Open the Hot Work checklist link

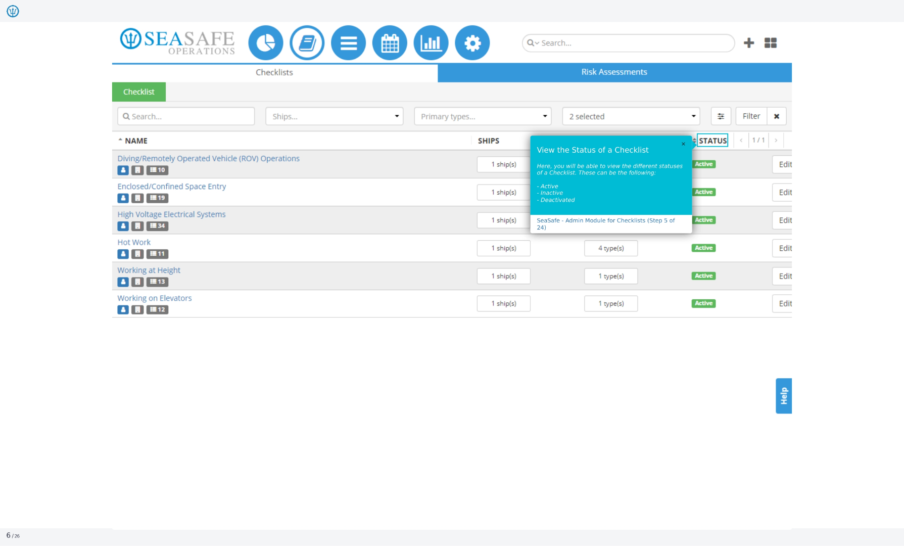134,243
